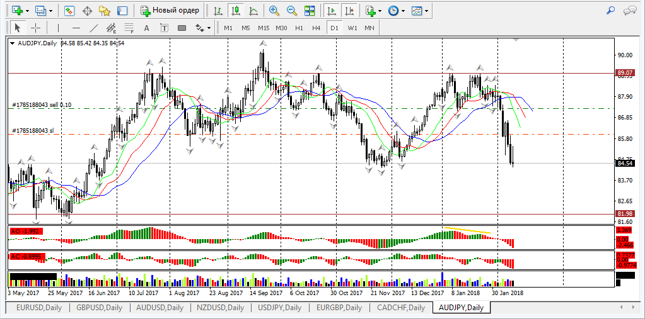This screenshot has height=319, width=645.
Task: Toggle chart shift from right border
Action: 349,10
